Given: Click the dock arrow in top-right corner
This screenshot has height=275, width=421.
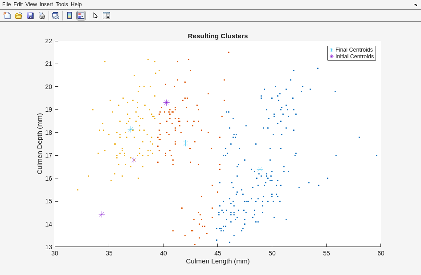Looking at the screenshot, I should point(415,5).
